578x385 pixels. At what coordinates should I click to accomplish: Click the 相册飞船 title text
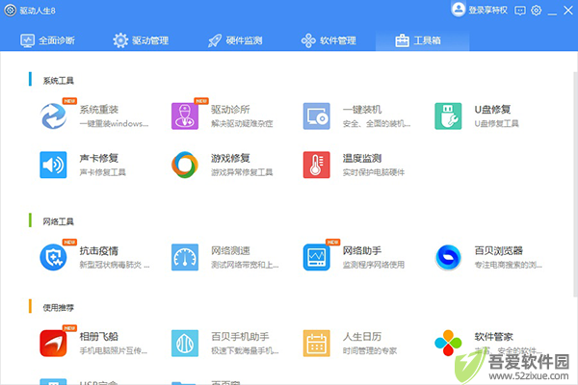pyautogui.click(x=99, y=336)
